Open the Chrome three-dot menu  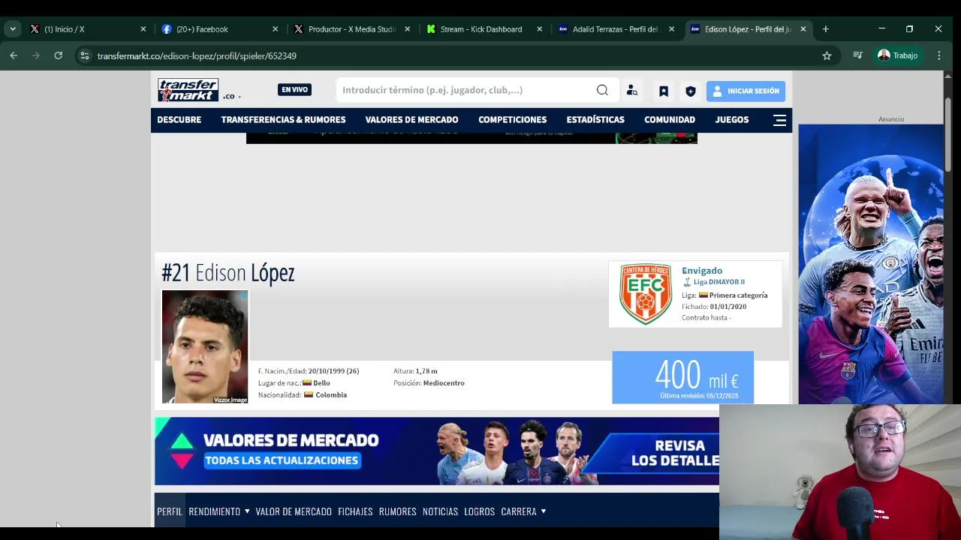click(938, 55)
